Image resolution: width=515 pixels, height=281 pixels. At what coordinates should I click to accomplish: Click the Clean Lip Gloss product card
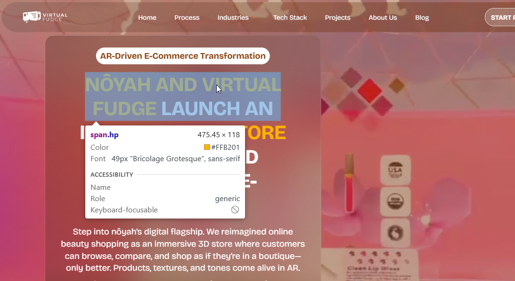click(378, 265)
